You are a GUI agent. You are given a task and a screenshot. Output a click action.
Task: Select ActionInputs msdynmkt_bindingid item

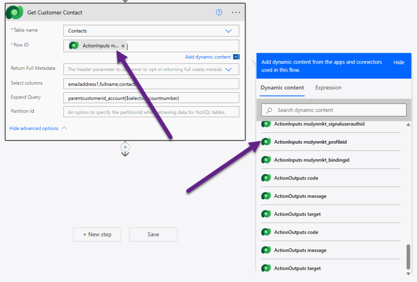coord(312,160)
